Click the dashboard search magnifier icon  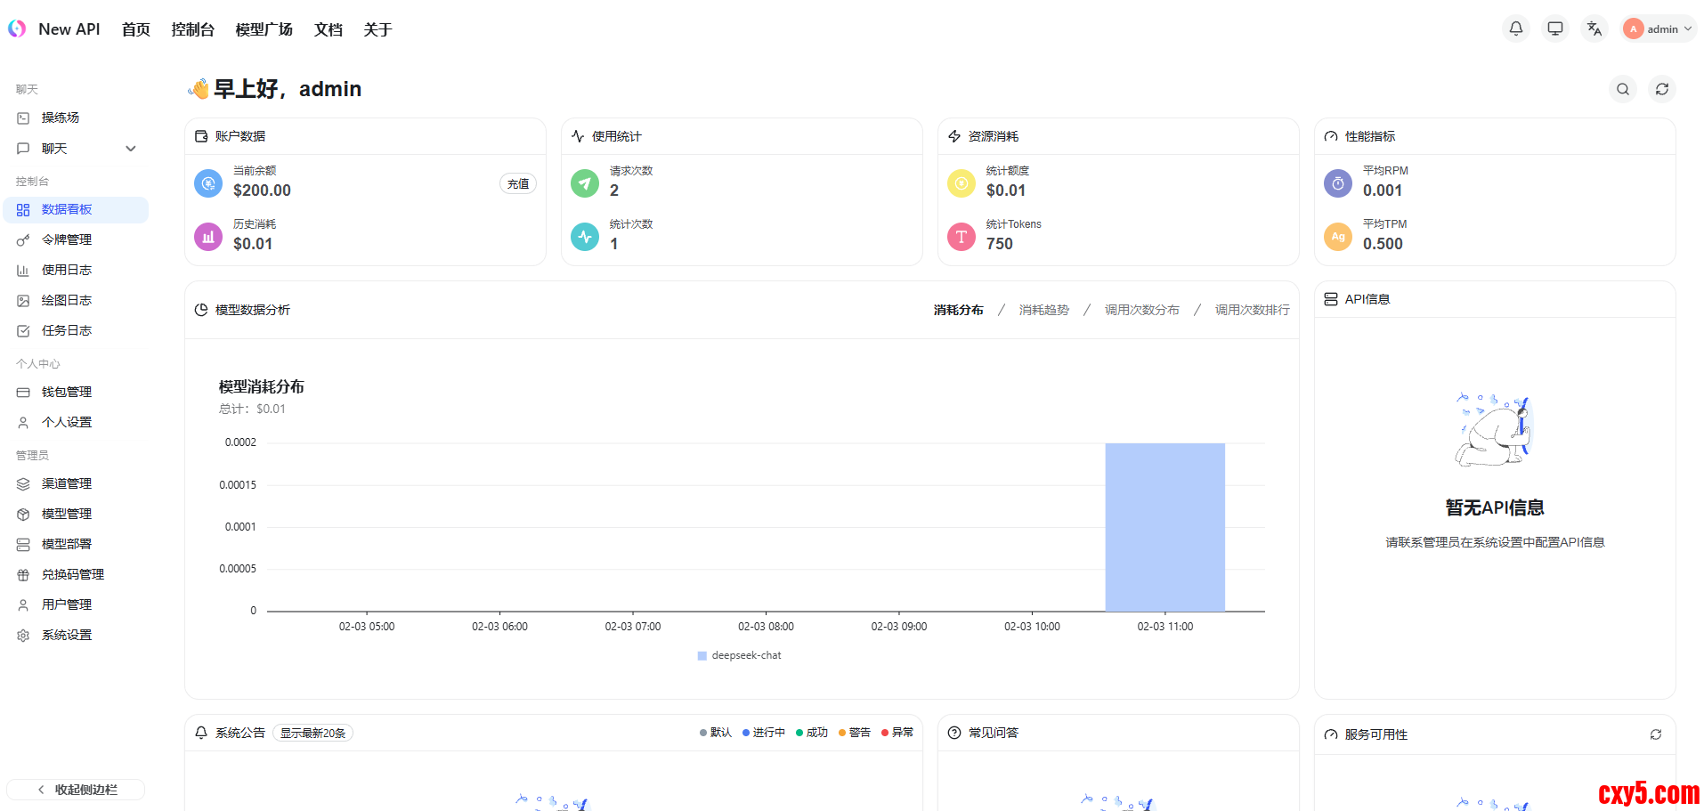click(x=1622, y=89)
